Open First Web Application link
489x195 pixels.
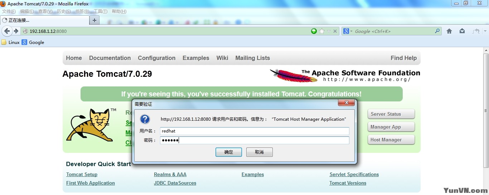[x=91, y=183]
